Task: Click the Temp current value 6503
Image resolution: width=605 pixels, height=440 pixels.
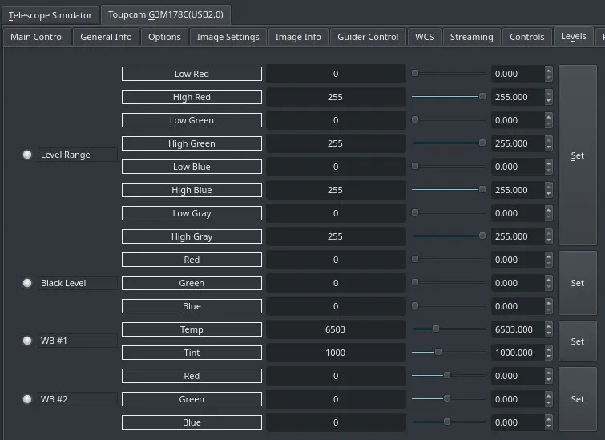Action: click(x=336, y=329)
